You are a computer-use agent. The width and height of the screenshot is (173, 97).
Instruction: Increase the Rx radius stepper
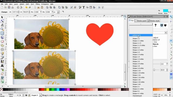click(41, 11)
